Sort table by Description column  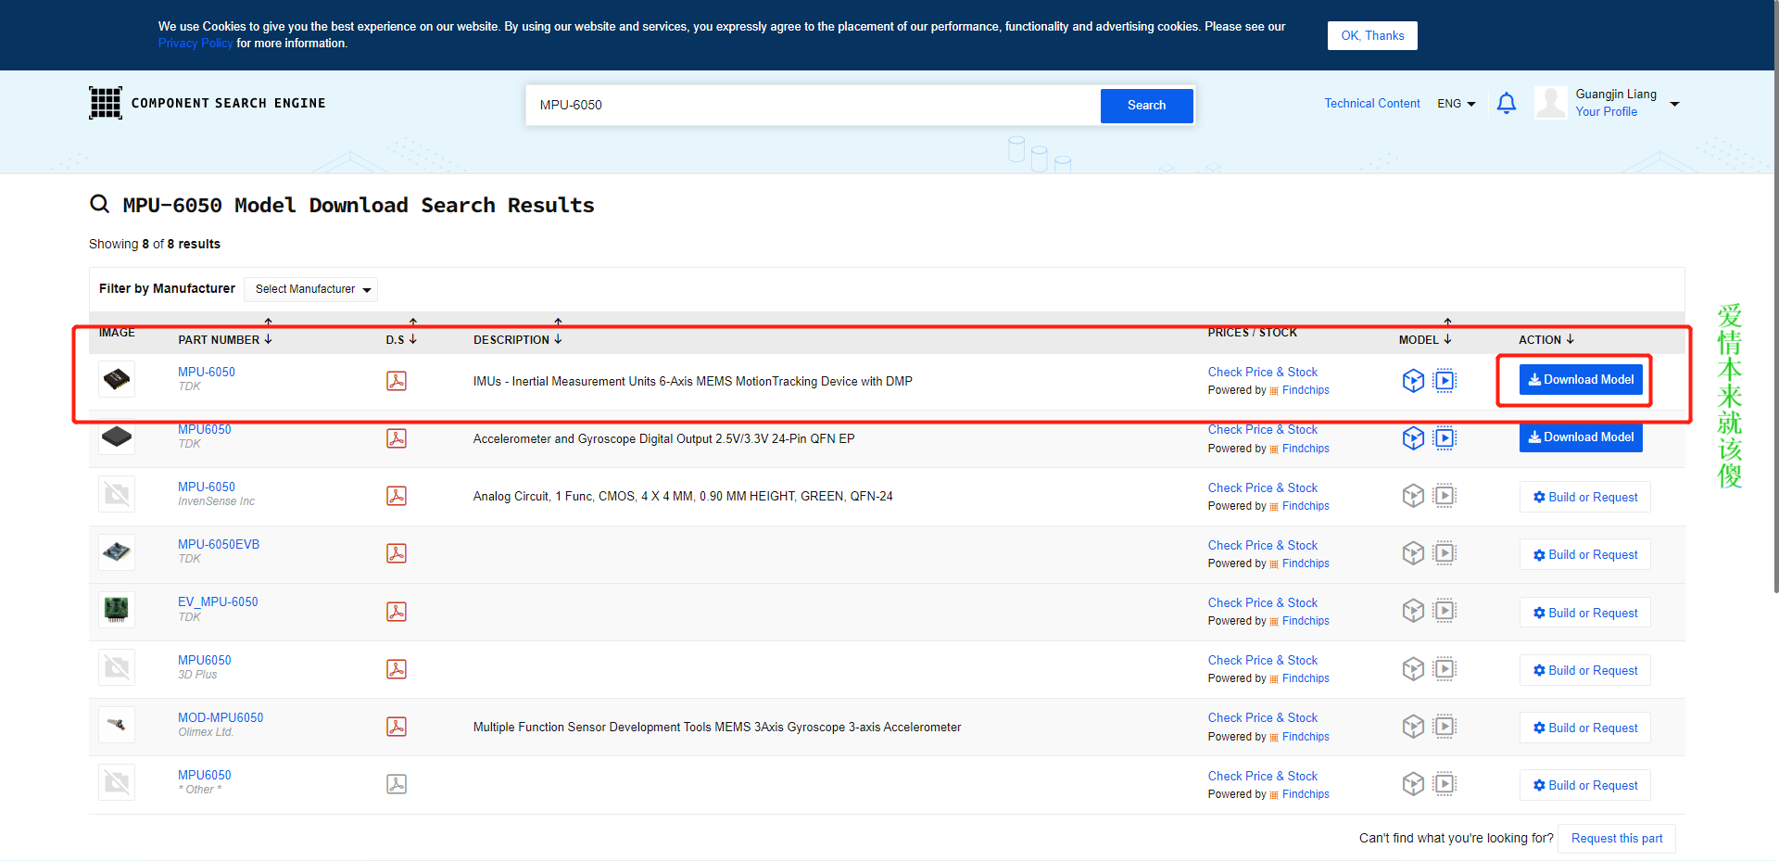click(x=517, y=339)
